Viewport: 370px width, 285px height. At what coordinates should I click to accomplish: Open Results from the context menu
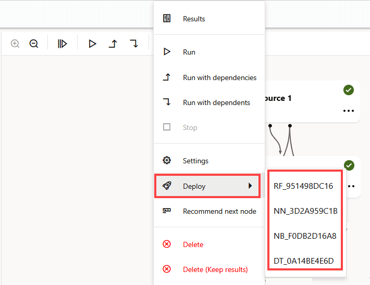click(209, 19)
